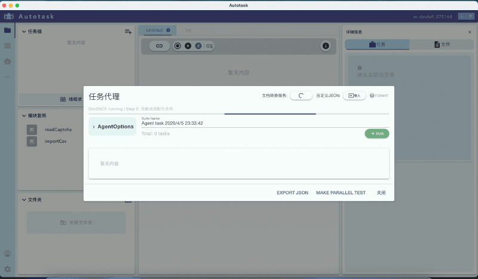478x279 pixels.
Task: Switch to the 文件 tab
Action: [x=442, y=45]
